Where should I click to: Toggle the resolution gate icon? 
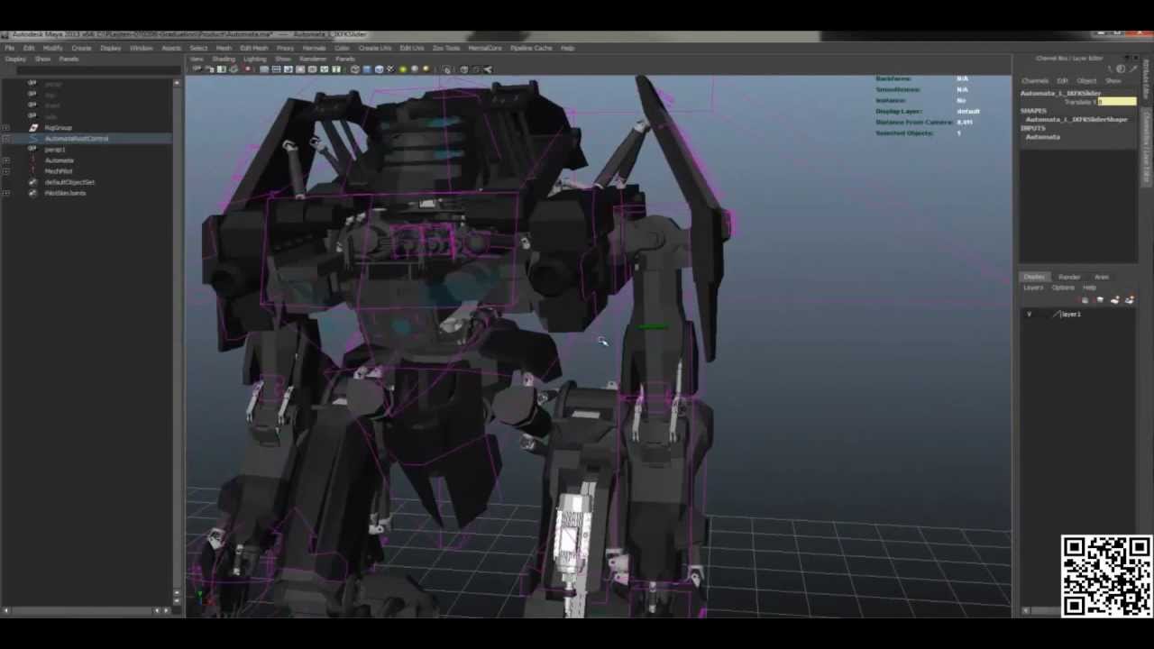point(288,69)
